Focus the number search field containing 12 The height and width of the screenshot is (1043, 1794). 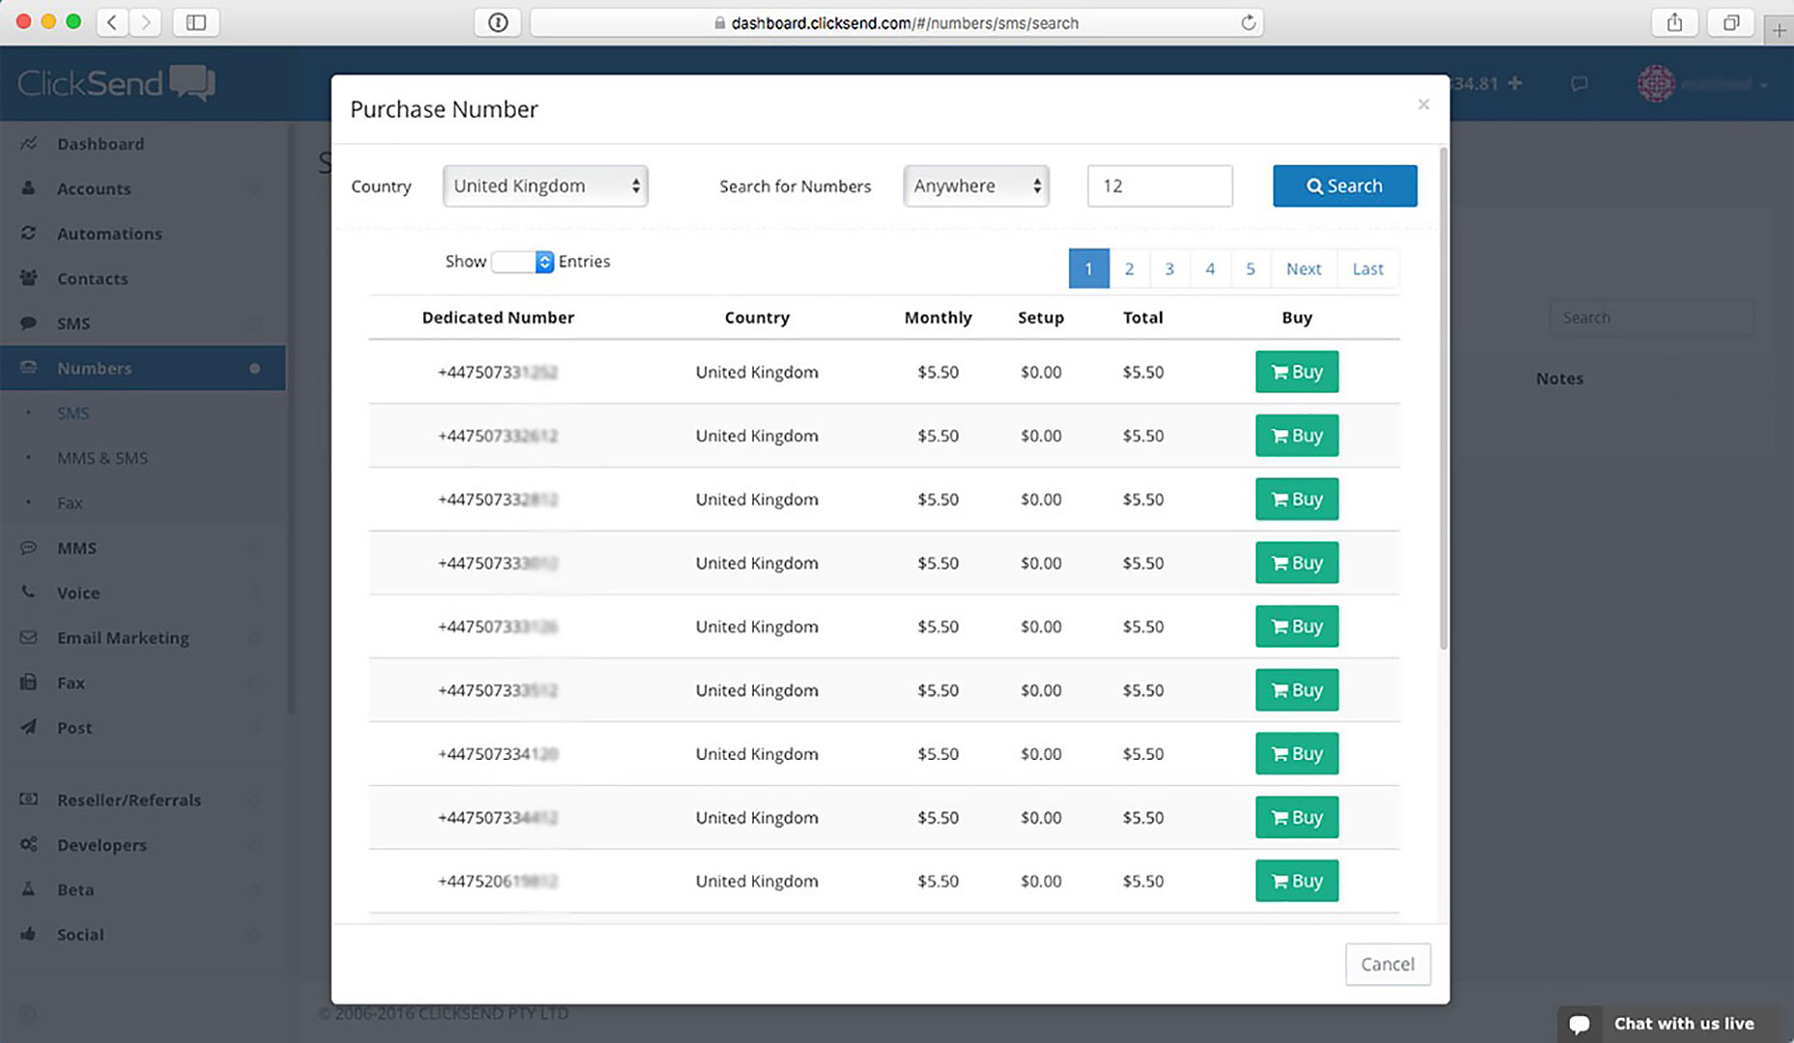click(x=1159, y=186)
